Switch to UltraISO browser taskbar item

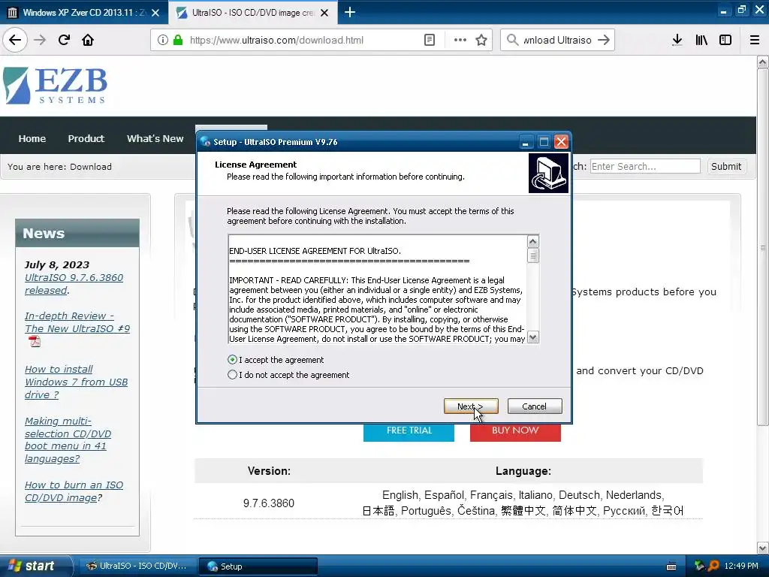(137, 566)
